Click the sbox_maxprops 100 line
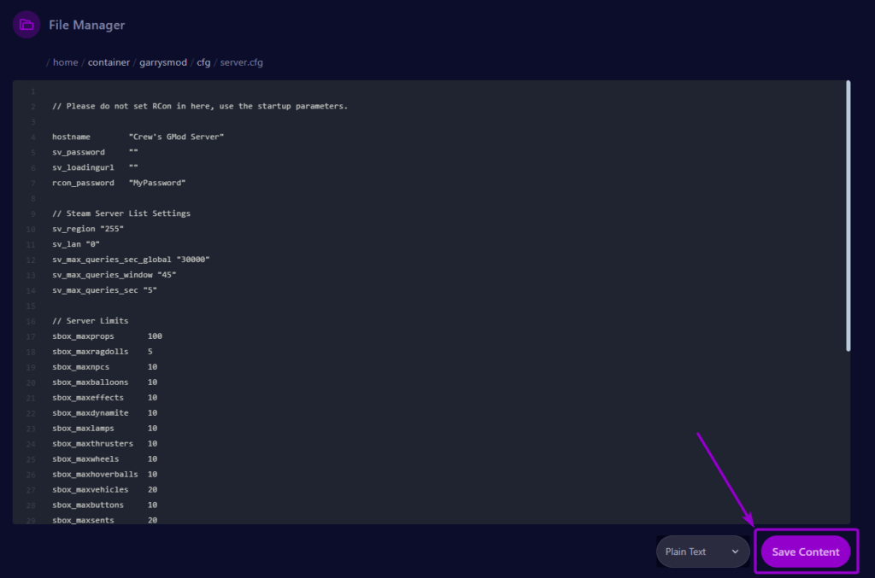Image resolution: width=875 pixels, height=578 pixels. pos(107,336)
